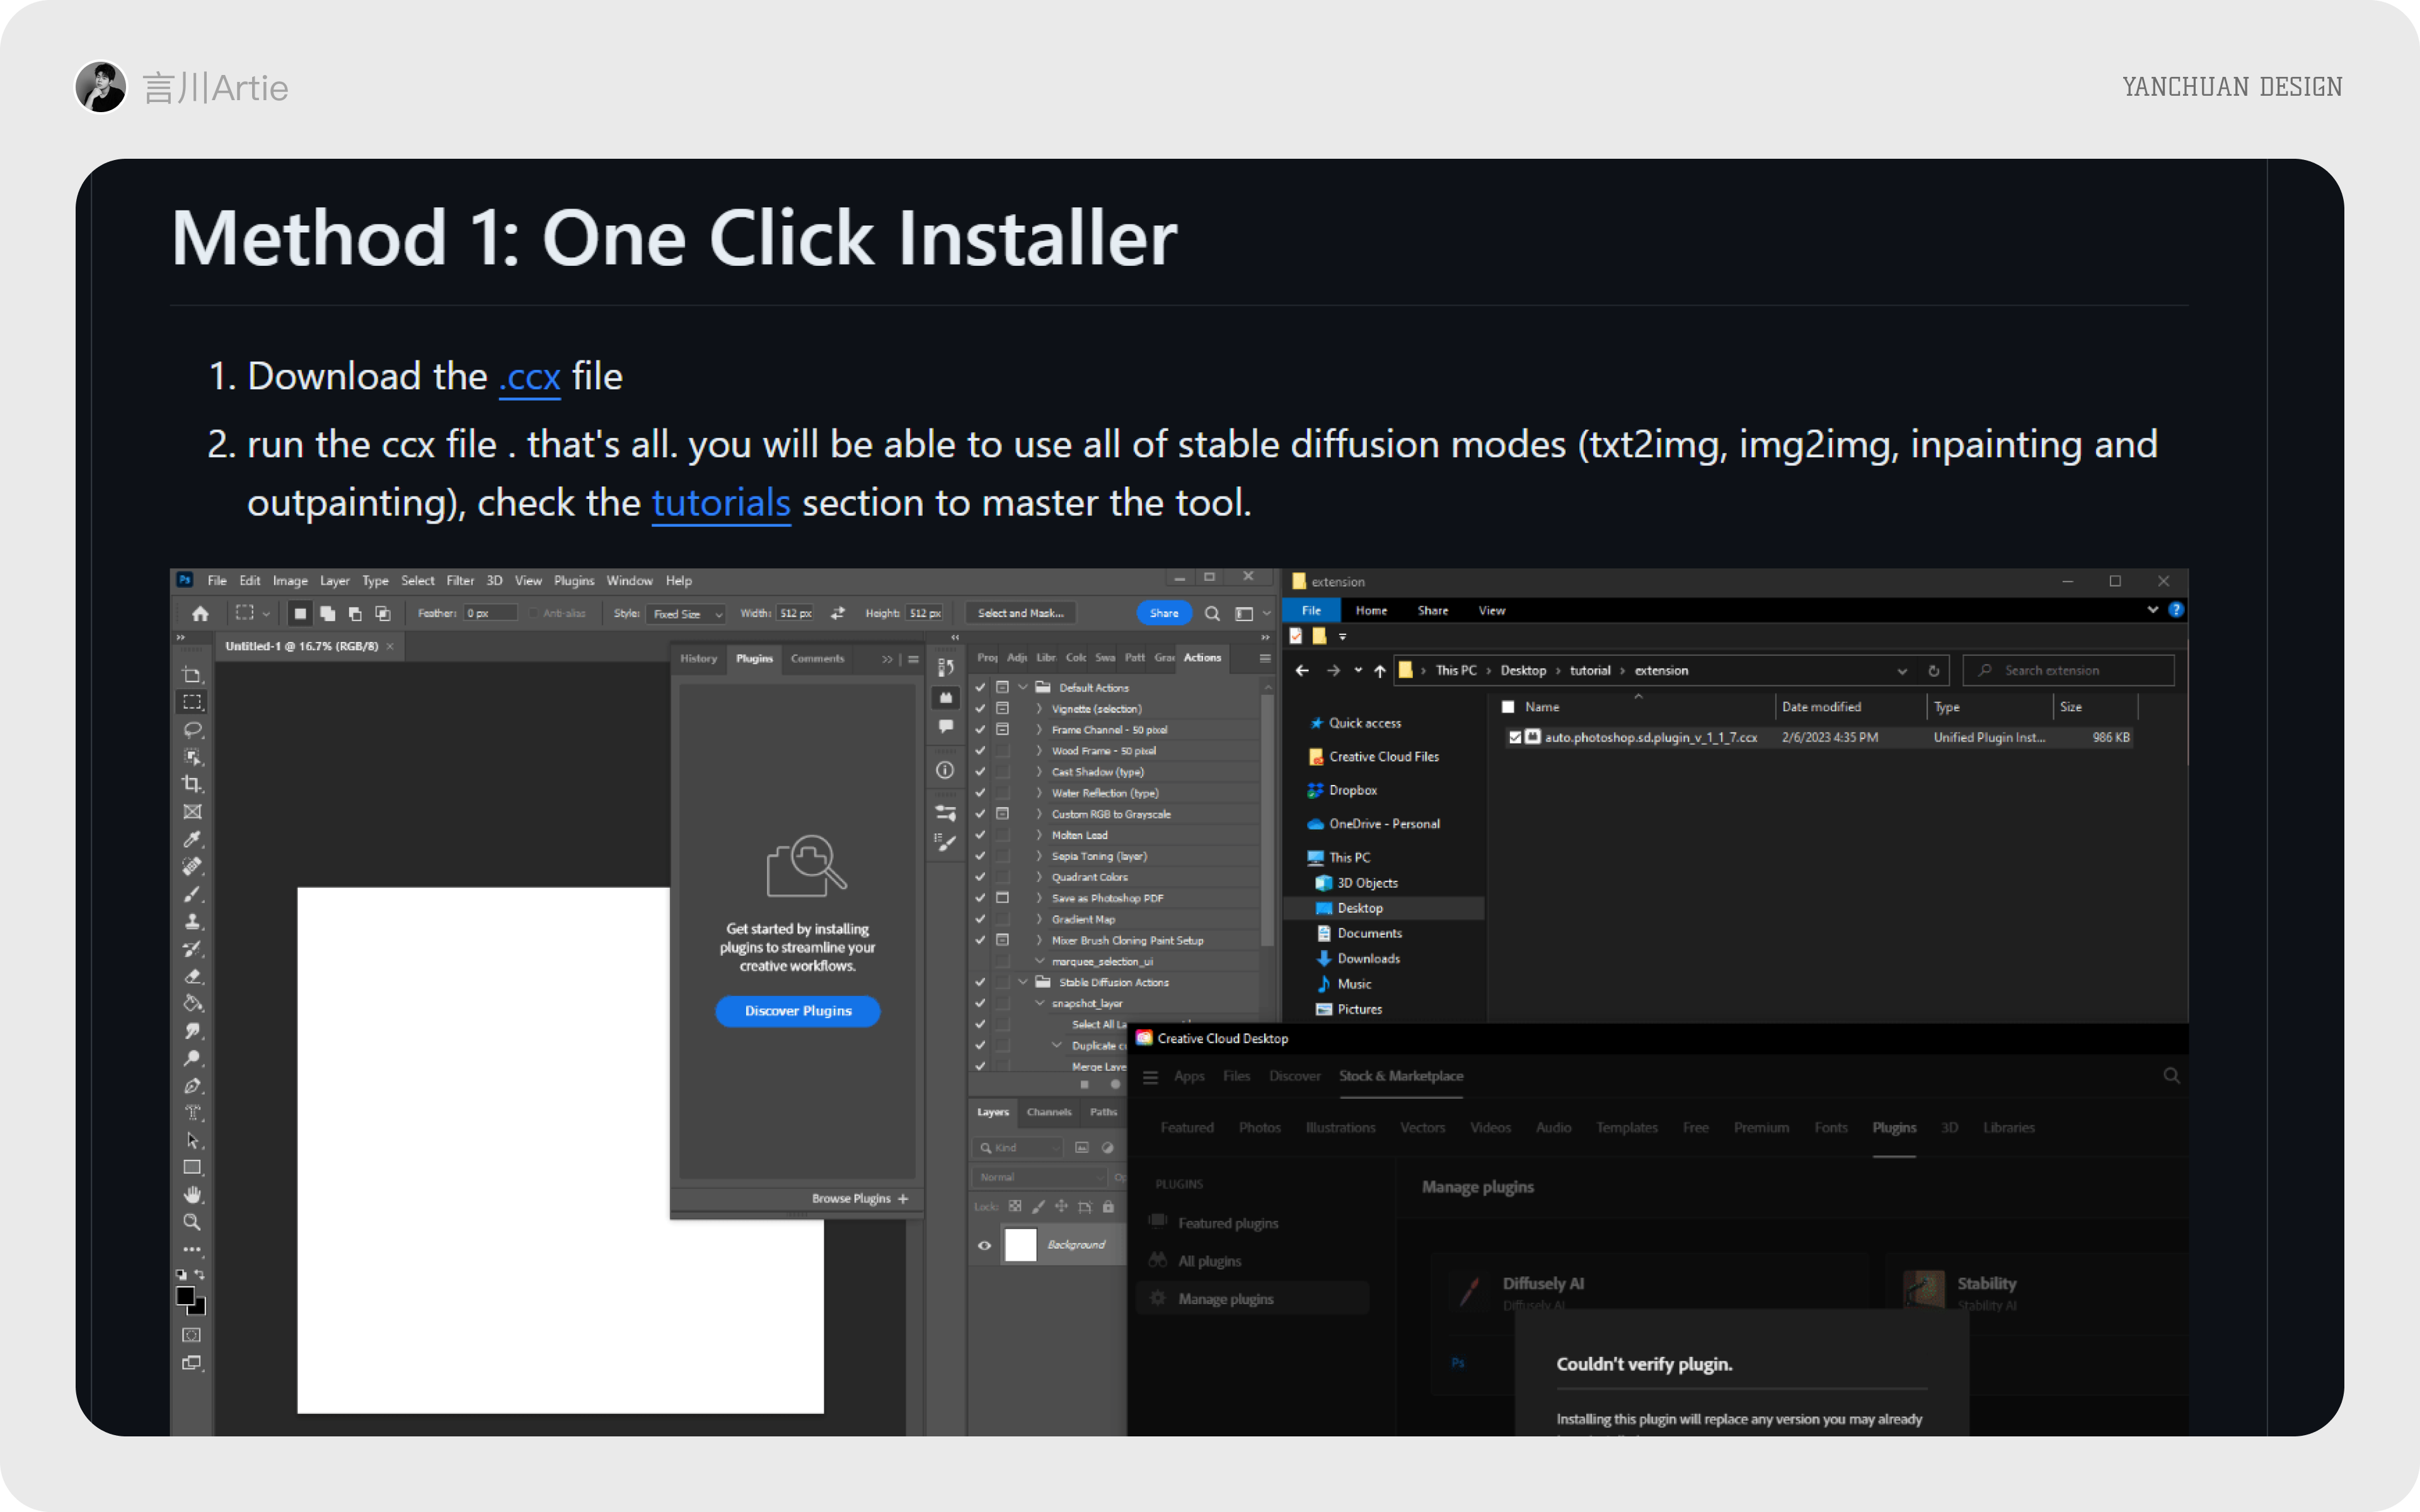Image resolution: width=2420 pixels, height=1512 pixels.
Task: Open the Edit Toolbar three-dots icon
Action: [x=192, y=1249]
